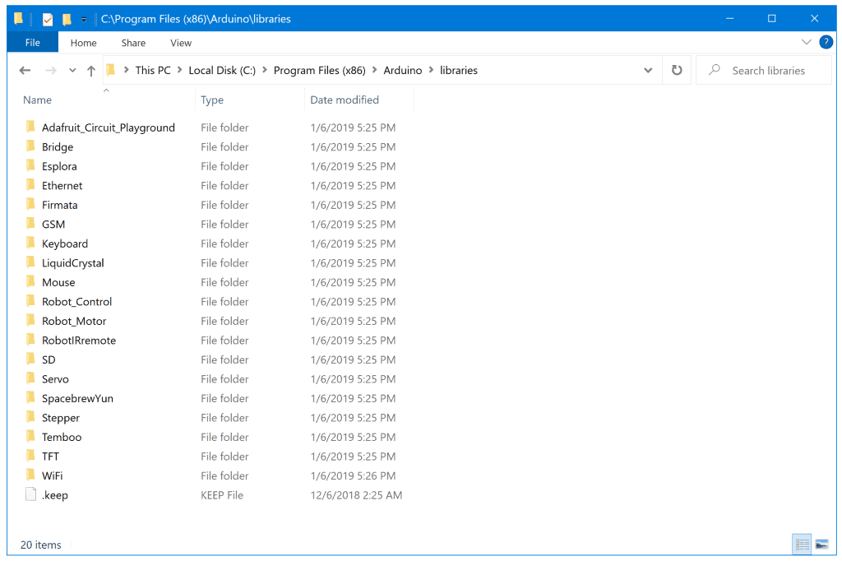Select the LiquidCrystal folder icon
This screenshot has width=842, height=561.
(x=30, y=262)
